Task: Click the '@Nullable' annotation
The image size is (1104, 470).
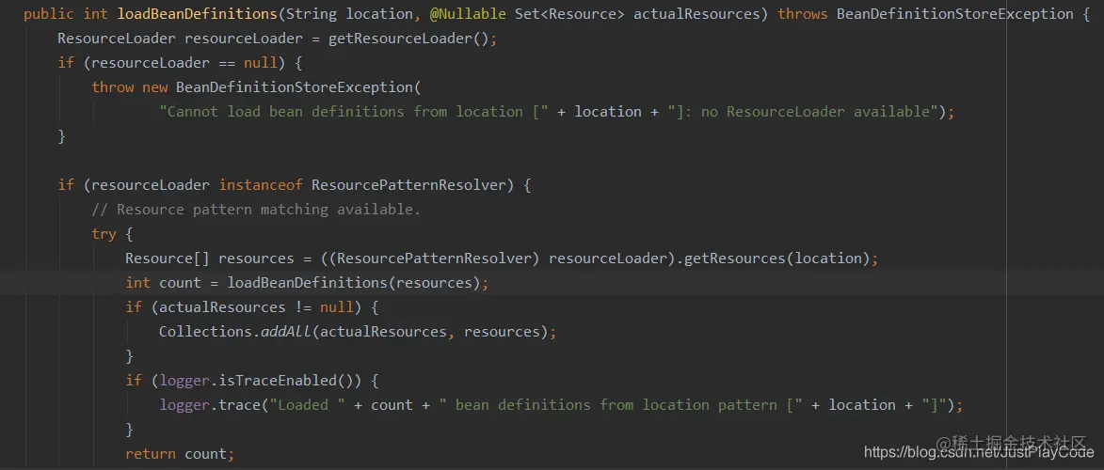Action: (468, 14)
